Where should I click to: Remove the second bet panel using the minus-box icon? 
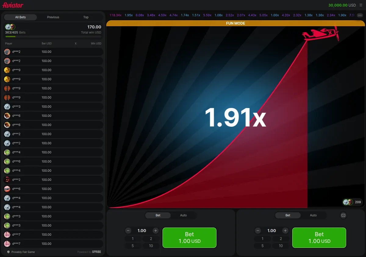point(343,215)
